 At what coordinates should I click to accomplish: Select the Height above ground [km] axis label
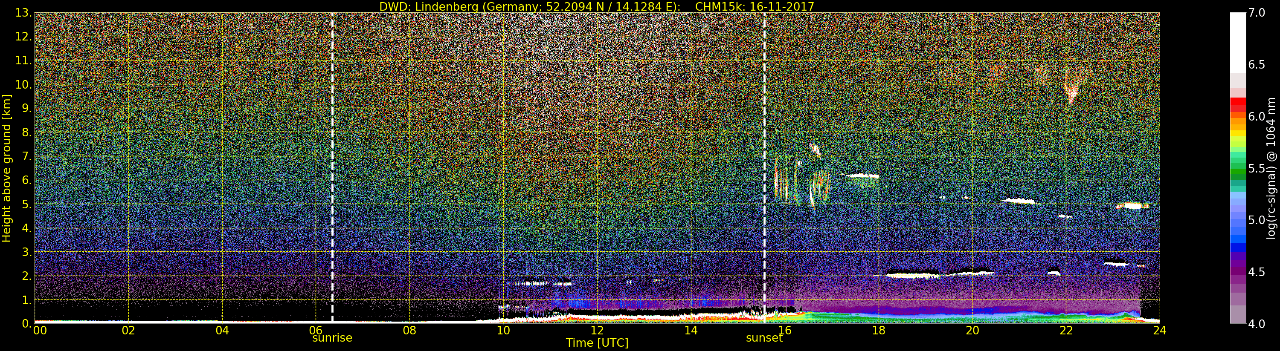pyautogui.click(x=6, y=168)
